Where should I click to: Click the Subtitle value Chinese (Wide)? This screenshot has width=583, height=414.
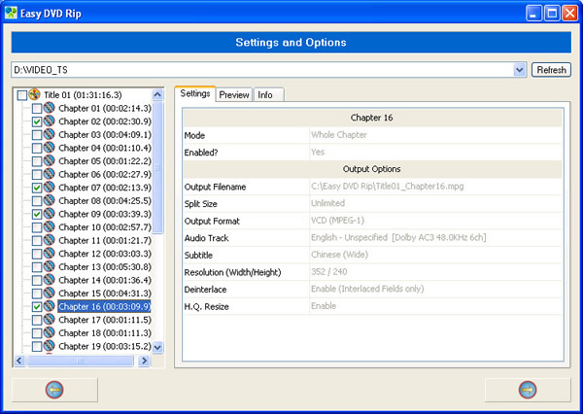339,255
